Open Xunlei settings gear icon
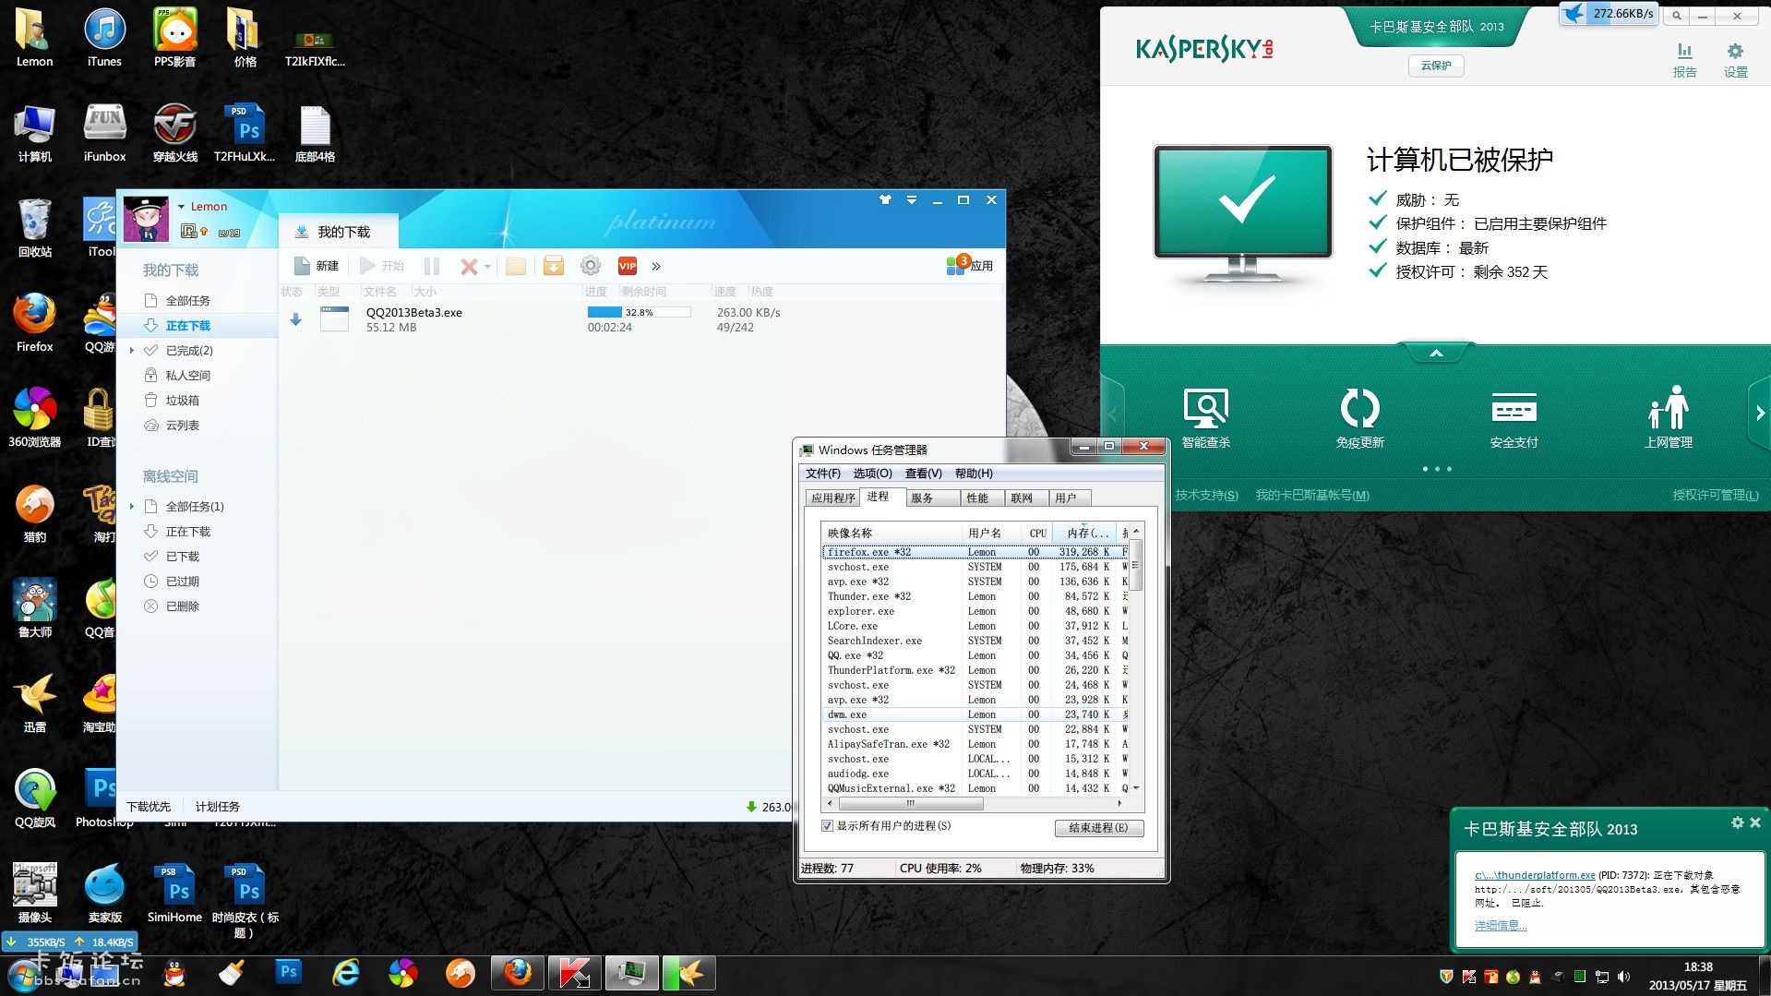The image size is (1771, 996). (591, 266)
